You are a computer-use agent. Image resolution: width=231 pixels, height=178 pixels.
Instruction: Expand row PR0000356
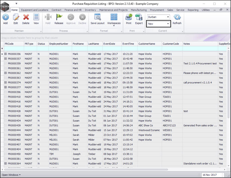[5, 54]
